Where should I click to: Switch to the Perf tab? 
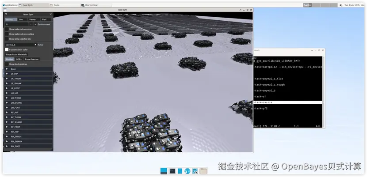tap(45, 19)
